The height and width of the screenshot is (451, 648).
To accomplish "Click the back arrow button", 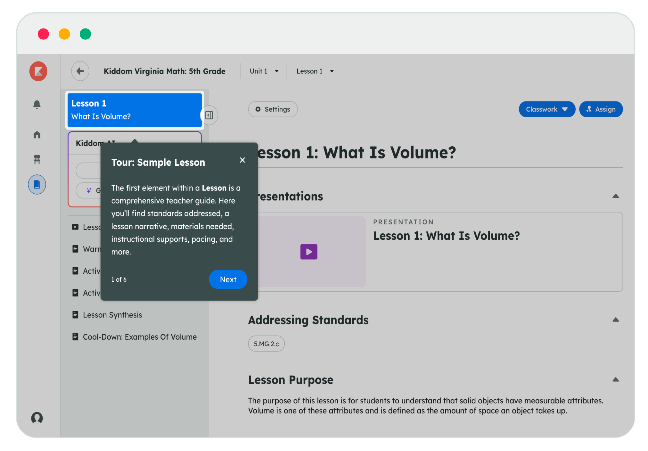I will pyautogui.click(x=80, y=71).
